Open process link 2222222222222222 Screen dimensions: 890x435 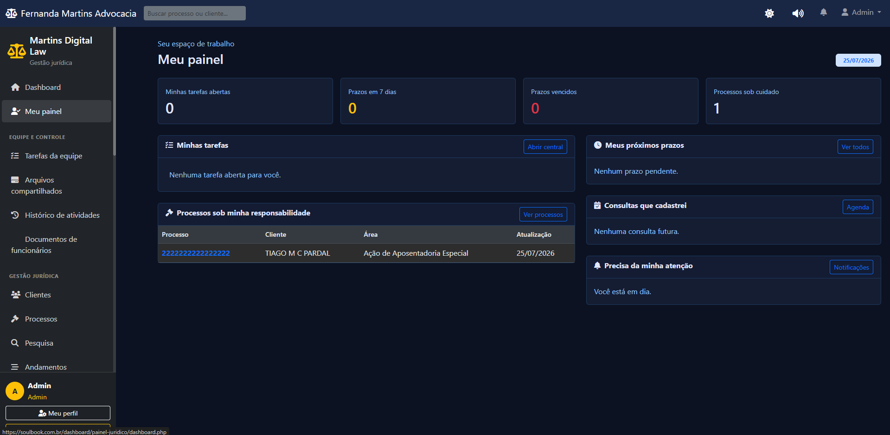pos(196,253)
